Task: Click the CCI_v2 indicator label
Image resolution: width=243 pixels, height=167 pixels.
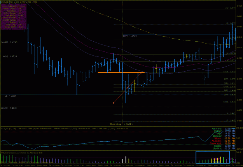Action: [x=9, y=128]
